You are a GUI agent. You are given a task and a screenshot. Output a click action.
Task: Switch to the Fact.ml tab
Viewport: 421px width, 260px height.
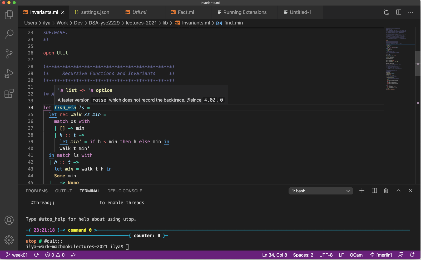pyautogui.click(x=189, y=12)
